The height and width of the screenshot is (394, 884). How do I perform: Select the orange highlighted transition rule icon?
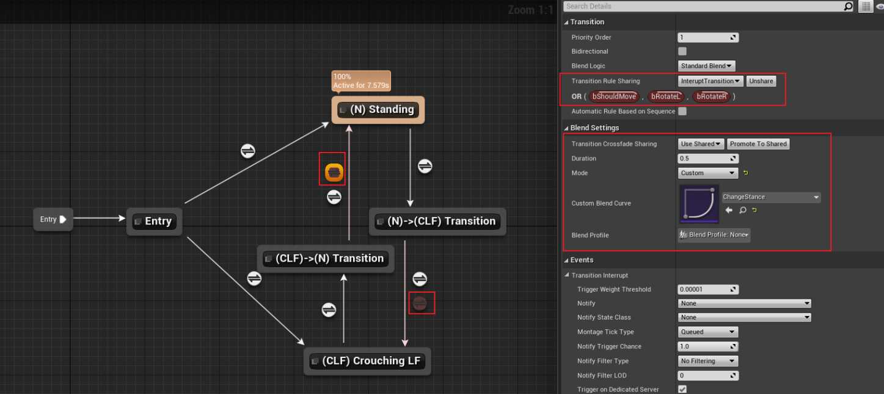pos(333,173)
